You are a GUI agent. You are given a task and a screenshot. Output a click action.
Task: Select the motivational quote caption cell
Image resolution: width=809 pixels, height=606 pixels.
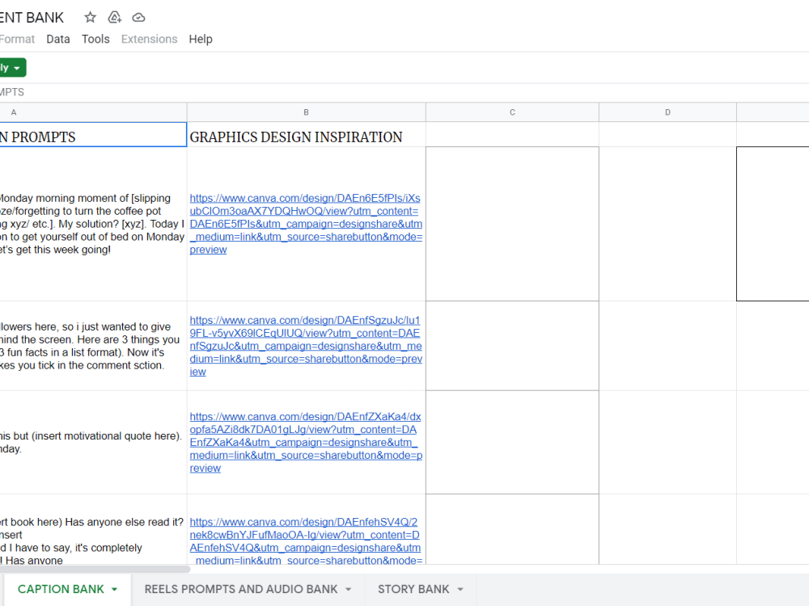[93, 442]
